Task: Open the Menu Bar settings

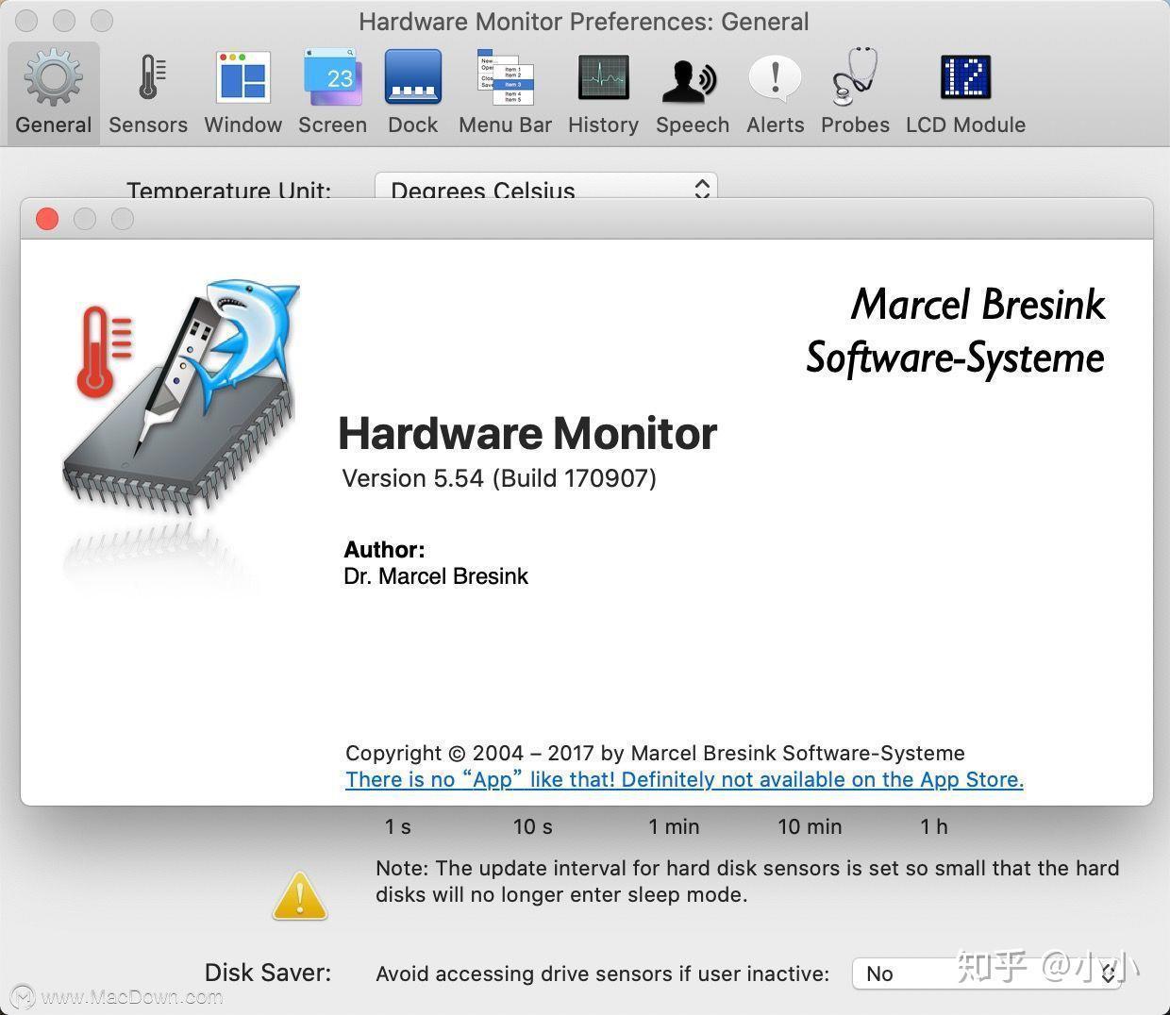Action: tap(505, 90)
